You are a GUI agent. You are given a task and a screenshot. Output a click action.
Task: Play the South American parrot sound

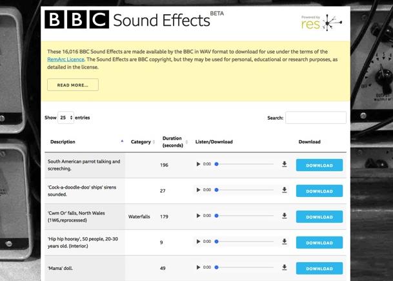[198, 164]
